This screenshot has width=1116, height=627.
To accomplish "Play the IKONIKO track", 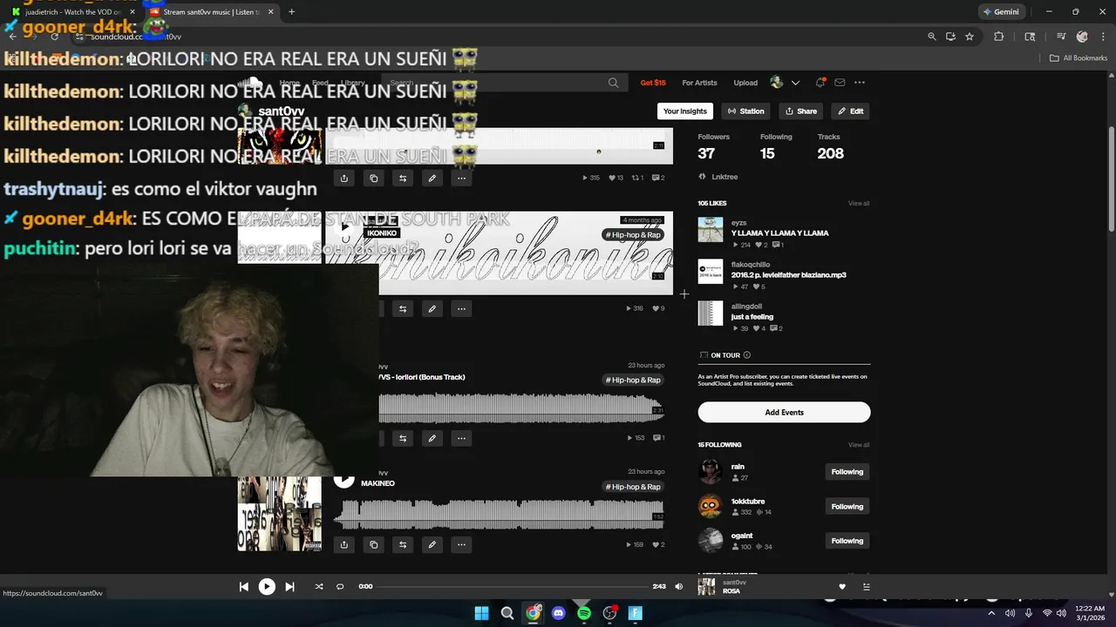I will pyautogui.click(x=344, y=227).
